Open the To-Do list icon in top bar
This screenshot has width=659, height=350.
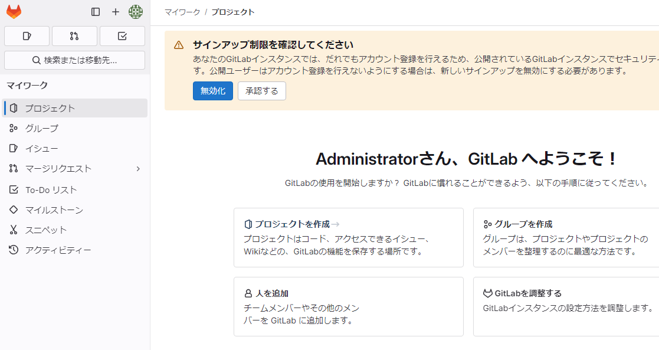(122, 36)
